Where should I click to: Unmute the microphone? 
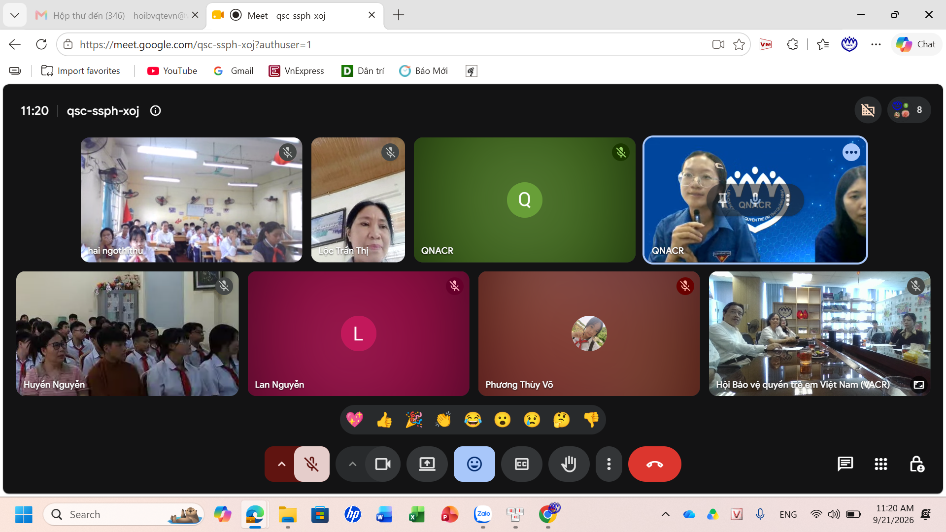click(311, 464)
